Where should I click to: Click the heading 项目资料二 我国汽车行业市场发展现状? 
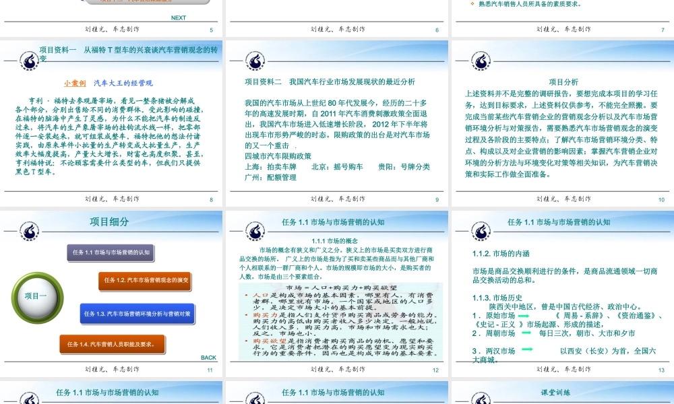pos(330,81)
